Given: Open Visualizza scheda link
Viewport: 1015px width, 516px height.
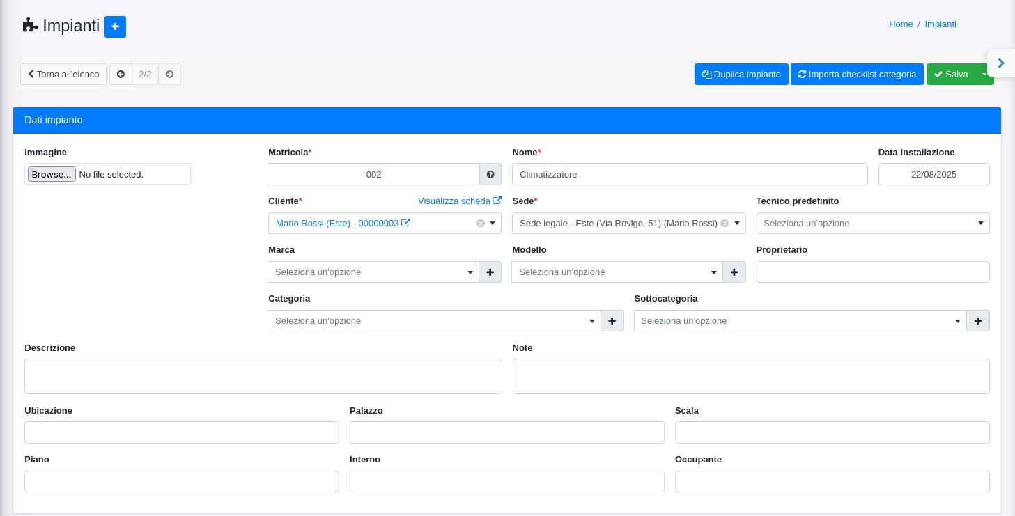Looking at the screenshot, I should pyautogui.click(x=459, y=201).
